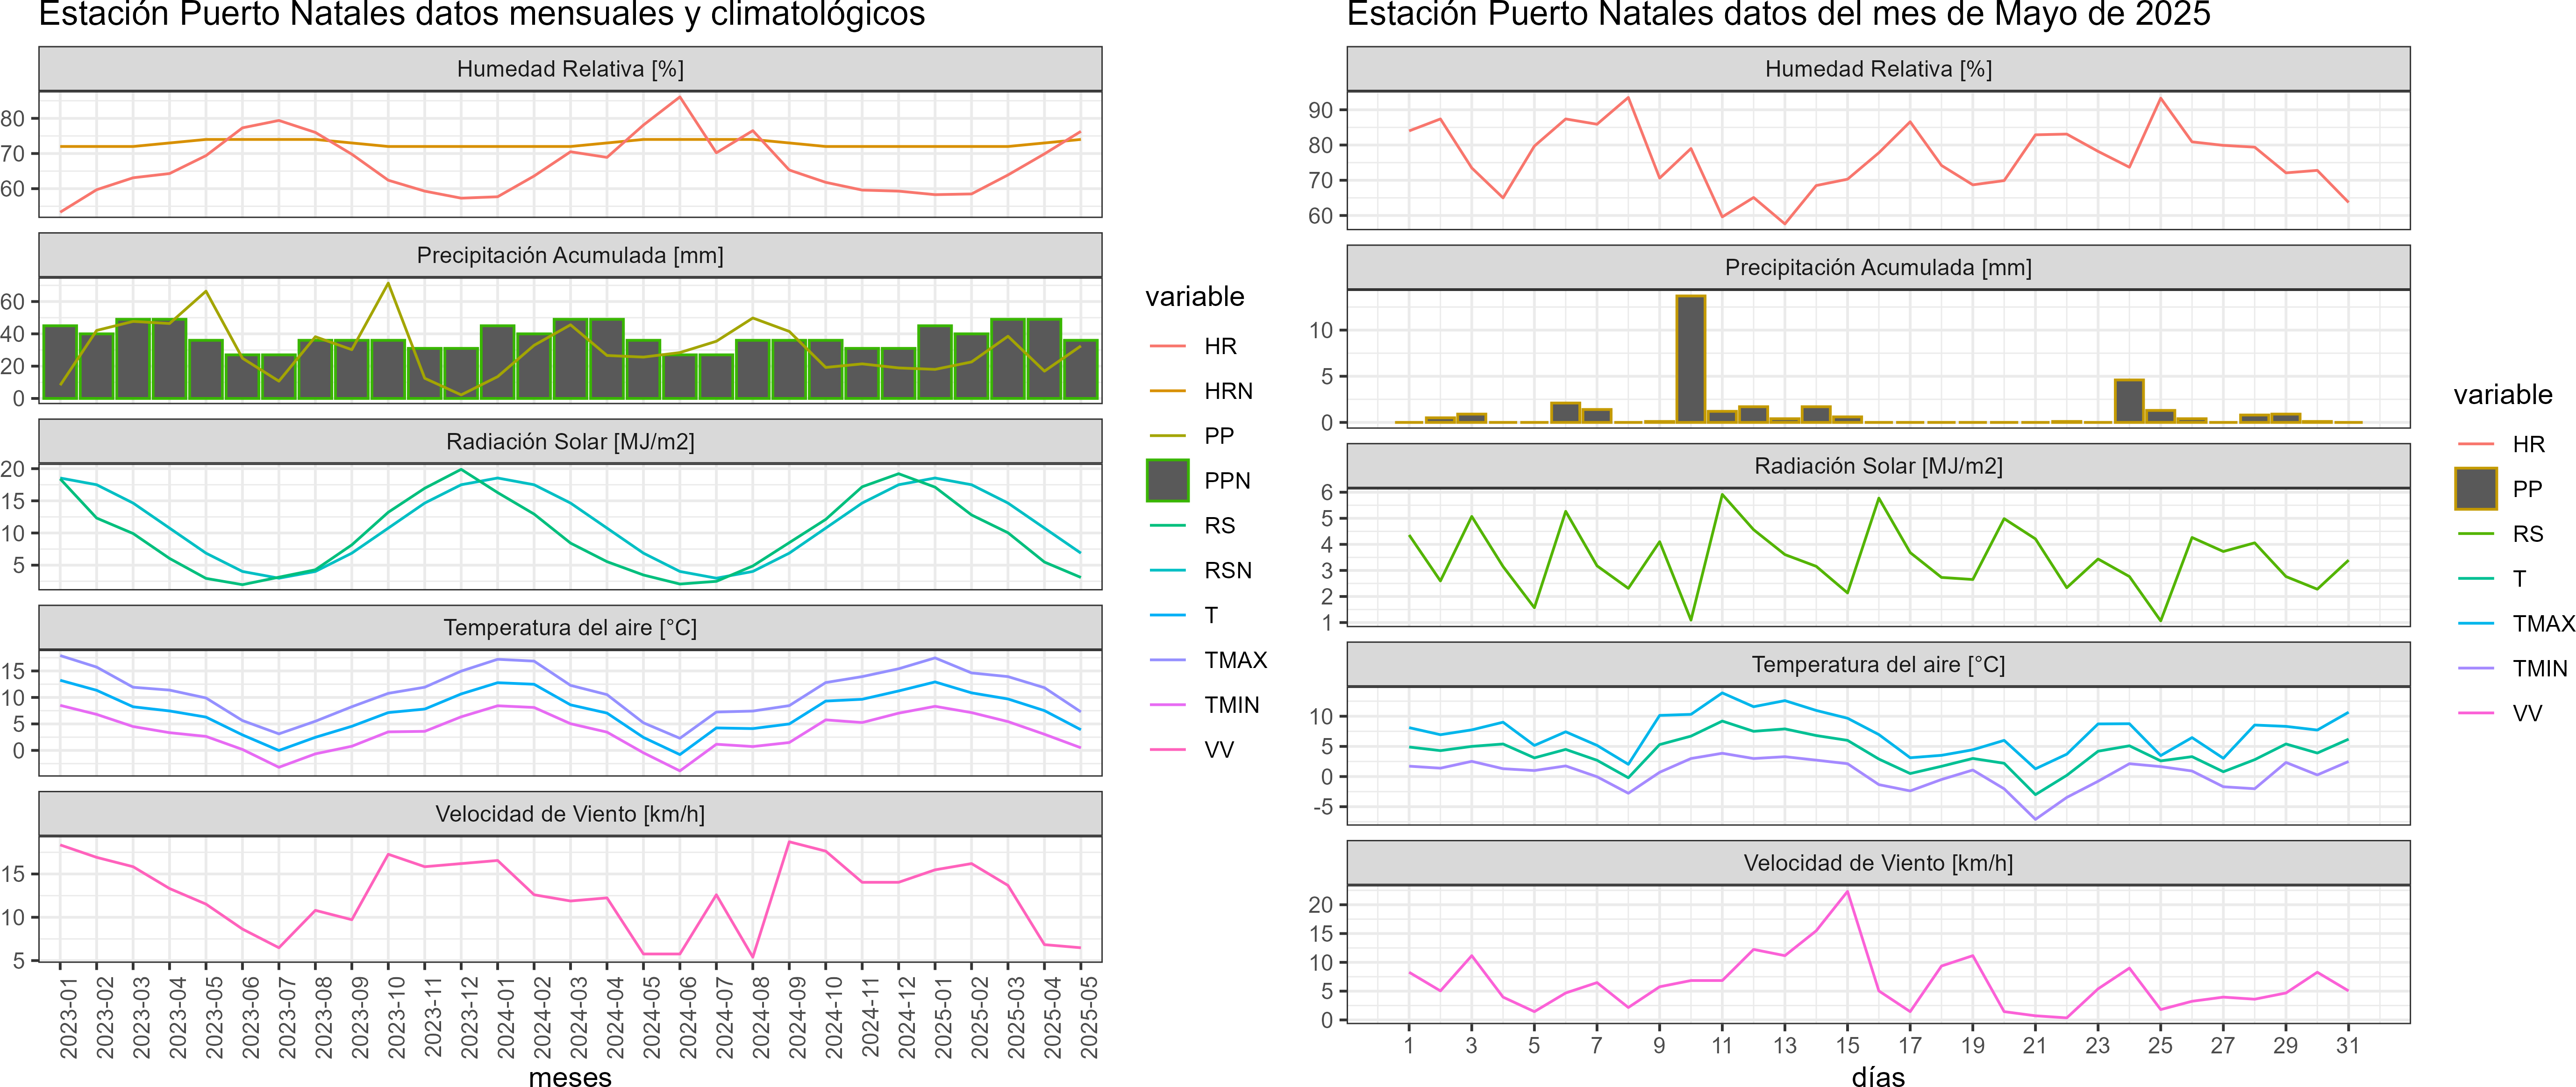Select the '2024-06' month tick label
This screenshot has width=2576, height=1087.
tap(687, 1017)
